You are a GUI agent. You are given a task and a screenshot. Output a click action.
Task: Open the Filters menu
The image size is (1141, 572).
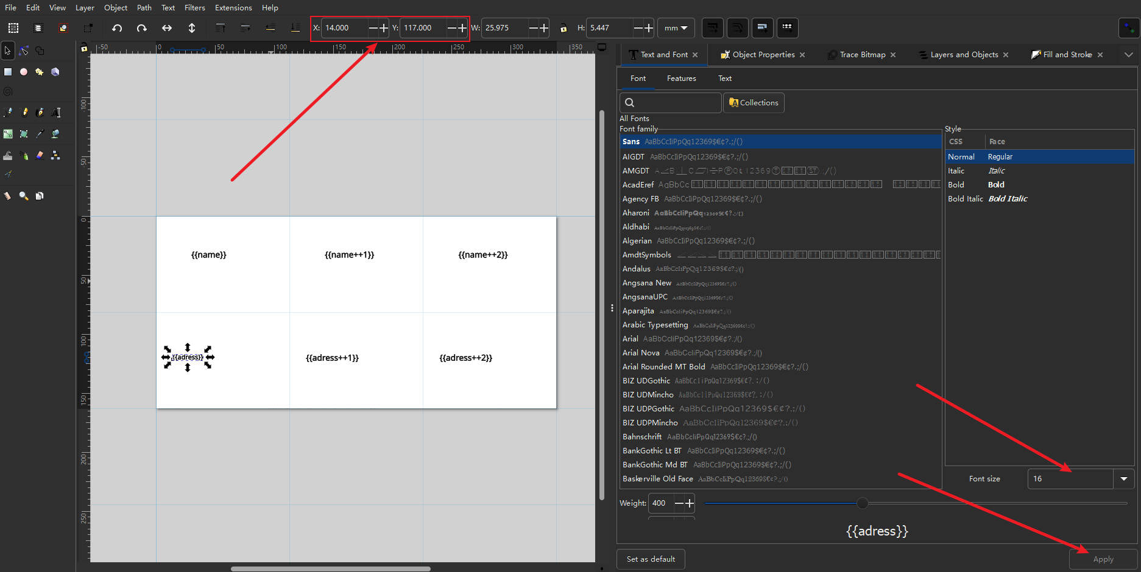(194, 8)
